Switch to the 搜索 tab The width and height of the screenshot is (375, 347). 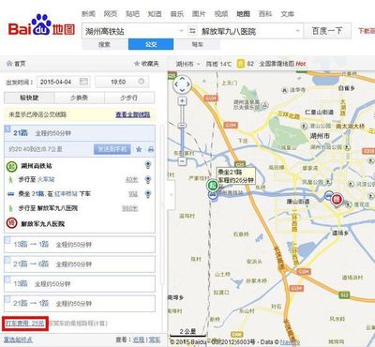[104, 44]
